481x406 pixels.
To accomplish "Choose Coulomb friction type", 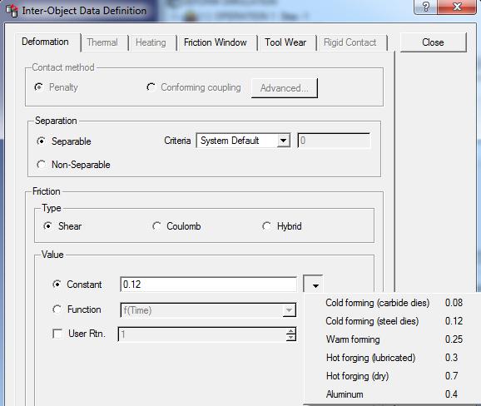I will [x=156, y=226].
